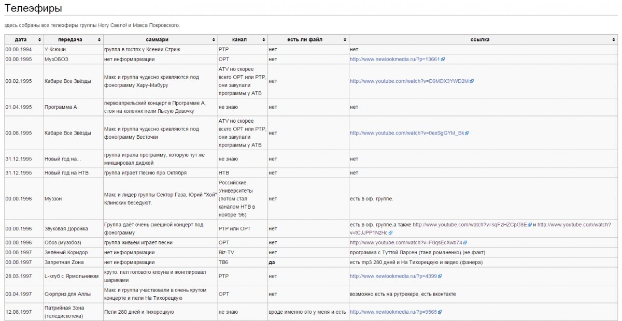The image size is (622, 321).
Task: Select the У Ксюши cell in first row
Action: [55, 49]
